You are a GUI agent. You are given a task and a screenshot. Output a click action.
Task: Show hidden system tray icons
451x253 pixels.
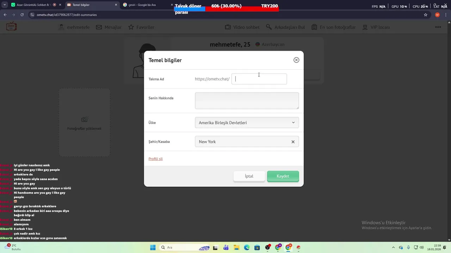pyautogui.click(x=393, y=247)
